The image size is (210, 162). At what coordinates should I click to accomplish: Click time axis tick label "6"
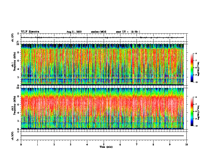coord(120,145)
